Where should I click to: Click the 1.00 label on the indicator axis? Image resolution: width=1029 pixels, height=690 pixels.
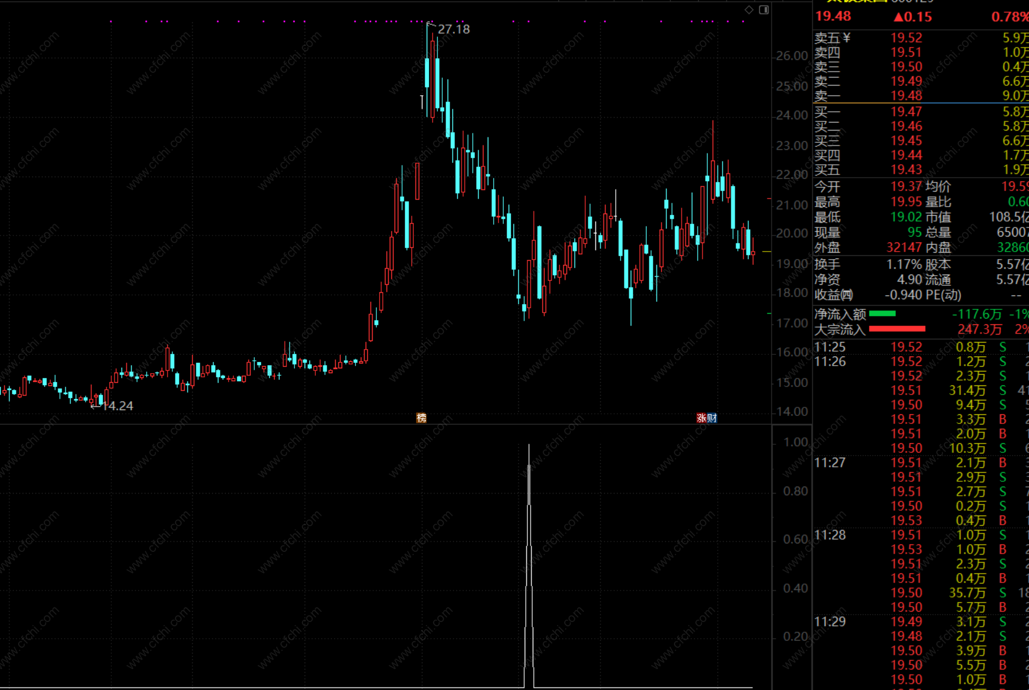tap(795, 442)
